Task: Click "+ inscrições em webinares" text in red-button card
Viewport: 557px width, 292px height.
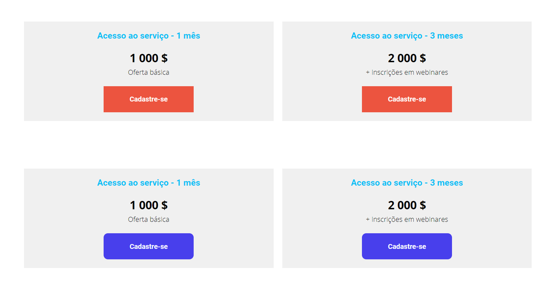Action: 407,72
